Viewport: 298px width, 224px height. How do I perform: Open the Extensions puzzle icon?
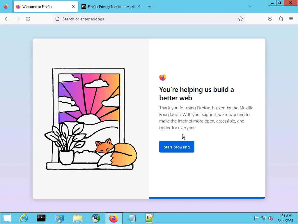click(x=281, y=19)
